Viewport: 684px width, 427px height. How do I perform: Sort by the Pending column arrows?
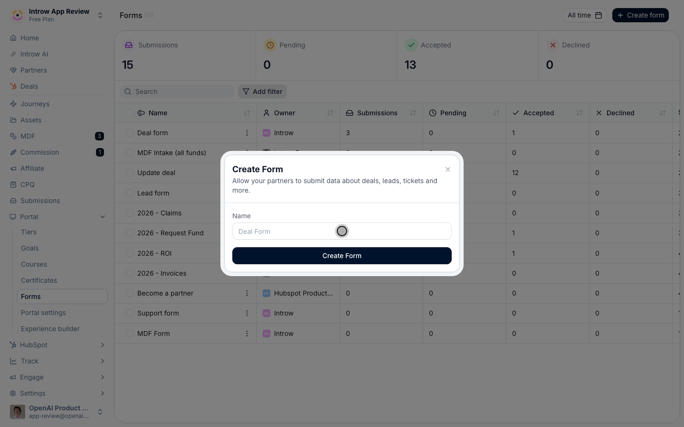click(x=496, y=113)
